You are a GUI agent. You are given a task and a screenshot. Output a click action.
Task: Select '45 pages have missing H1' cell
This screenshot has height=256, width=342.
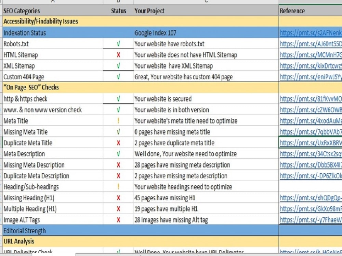coord(206,198)
